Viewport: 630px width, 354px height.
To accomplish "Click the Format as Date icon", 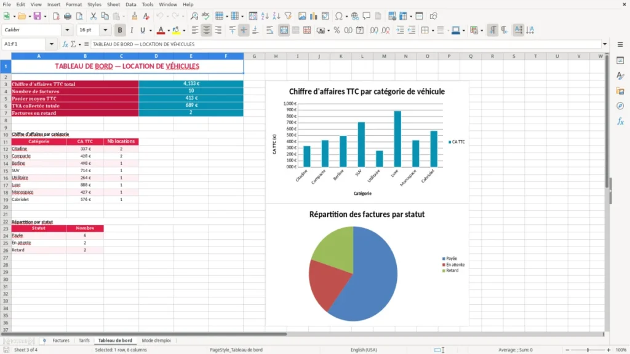I will 360,30.
